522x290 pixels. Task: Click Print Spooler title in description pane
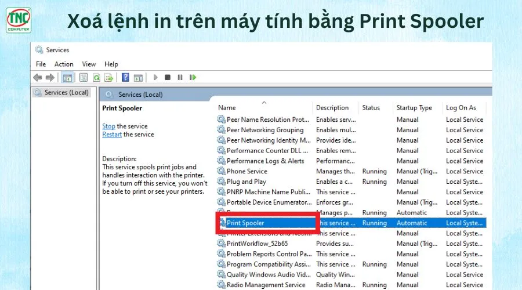pos(122,108)
